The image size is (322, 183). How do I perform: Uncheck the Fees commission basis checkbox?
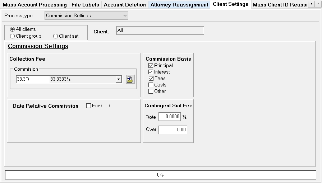[x=151, y=79]
